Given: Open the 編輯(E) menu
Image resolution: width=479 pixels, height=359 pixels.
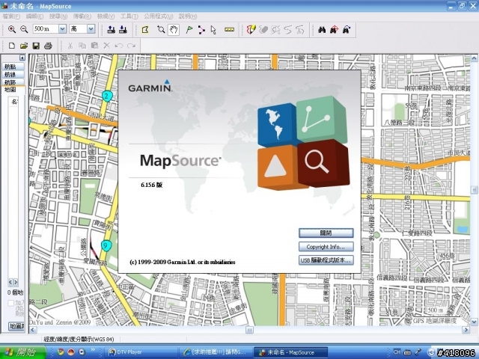Looking at the screenshot, I should pyautogui.click(x=34, y=16).
